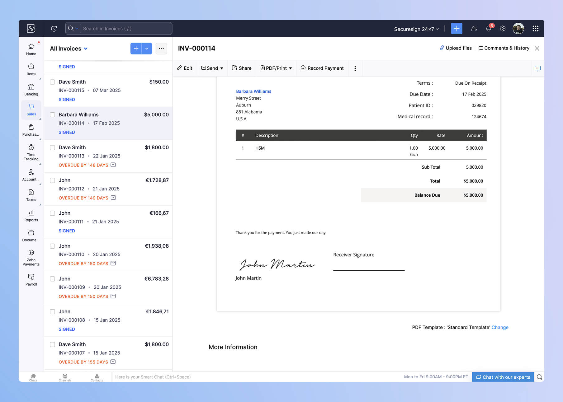Click the search magnifier in bottom right
Screen dimensions: 563x402
pos(540,377)
